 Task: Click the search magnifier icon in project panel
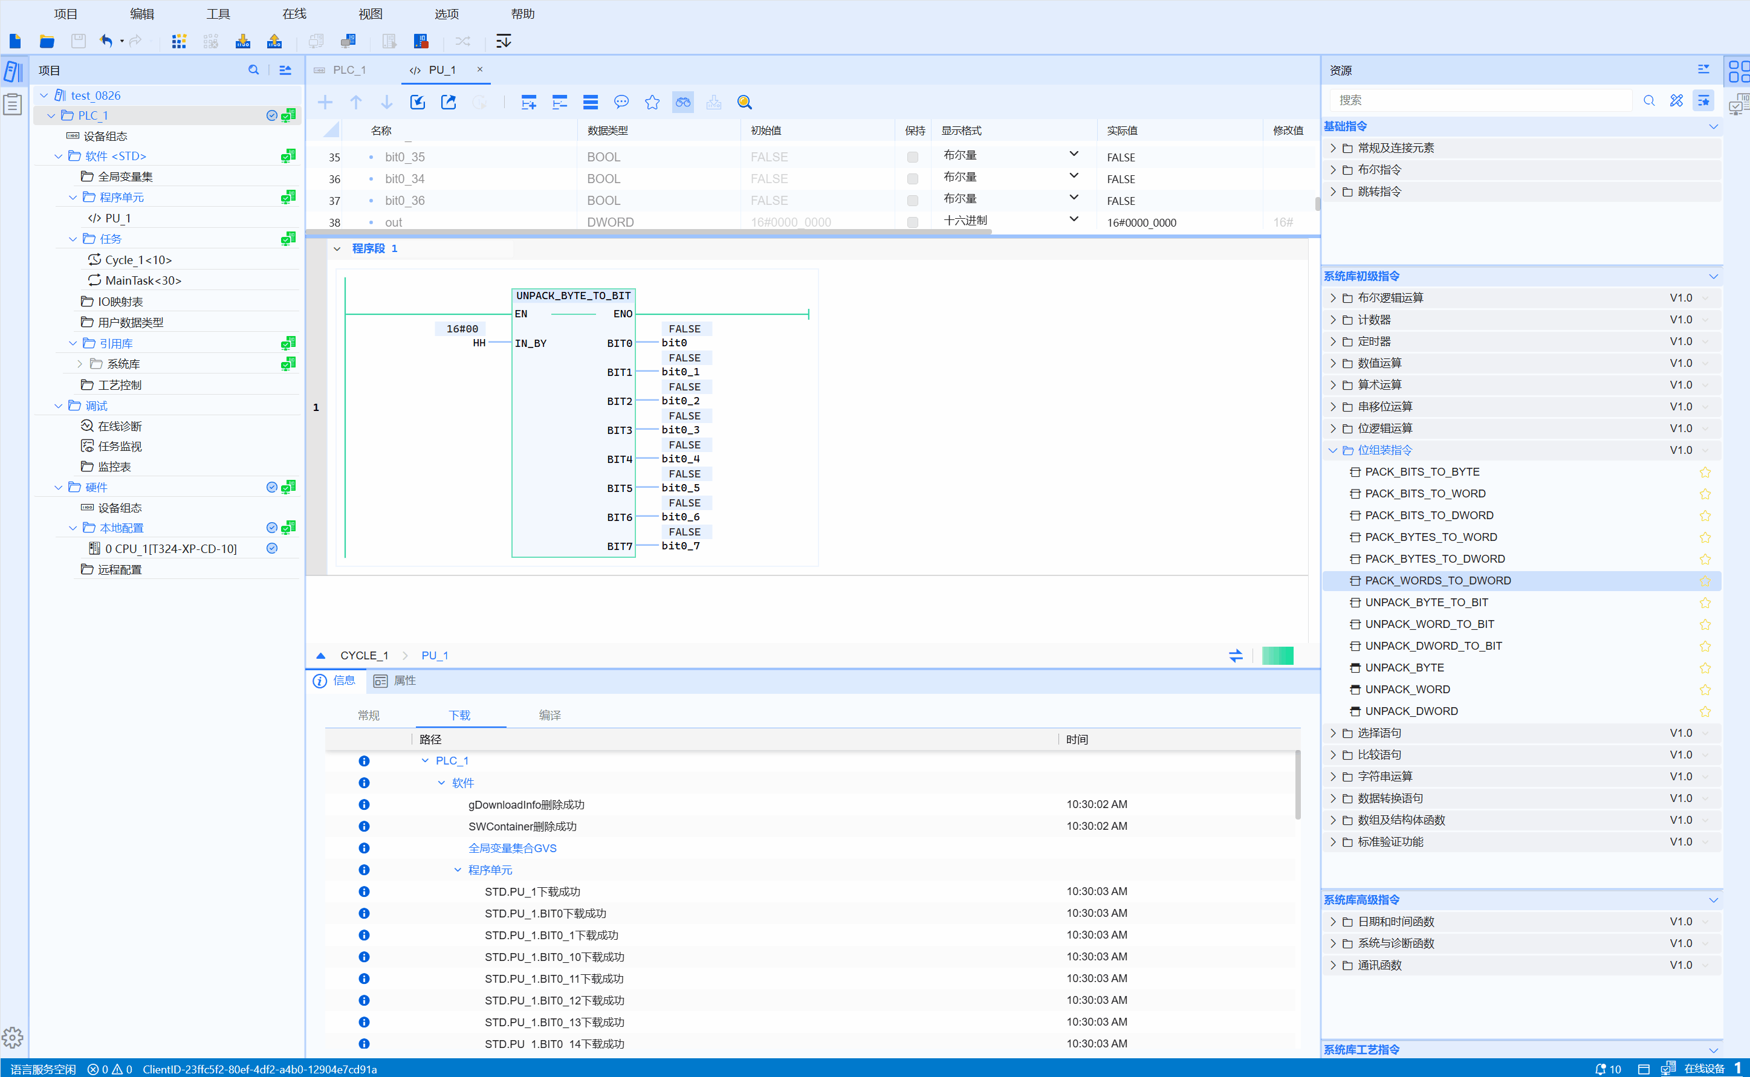point(253,70)
